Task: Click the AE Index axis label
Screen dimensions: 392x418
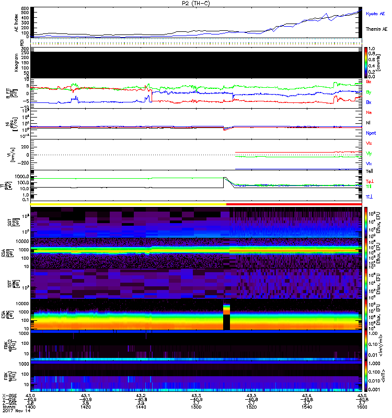Action: (x=17, y=22)
